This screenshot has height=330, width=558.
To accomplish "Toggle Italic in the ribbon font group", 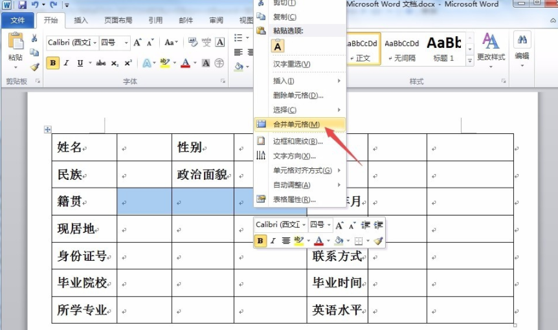I will click(x=66, y=63).
